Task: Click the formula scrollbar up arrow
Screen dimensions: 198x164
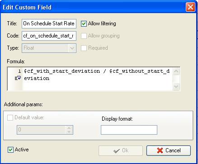Action: [176, 71]
